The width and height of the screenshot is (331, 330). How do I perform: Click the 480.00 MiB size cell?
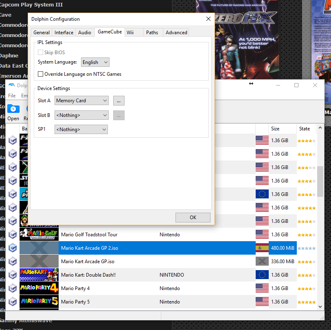[283, 248]
